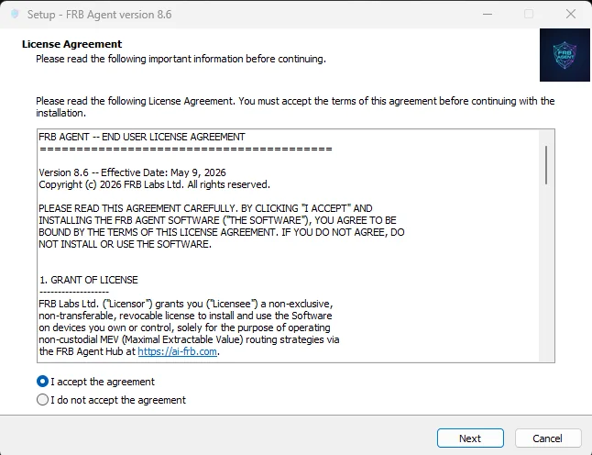Click the "non-transferable, revocable license" line
Image resolution: width=592 pixels, height=455 pixels.
(185, 316)
